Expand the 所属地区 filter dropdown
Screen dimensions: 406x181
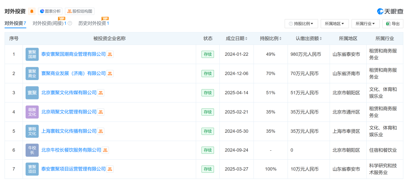tap(335, 24)
